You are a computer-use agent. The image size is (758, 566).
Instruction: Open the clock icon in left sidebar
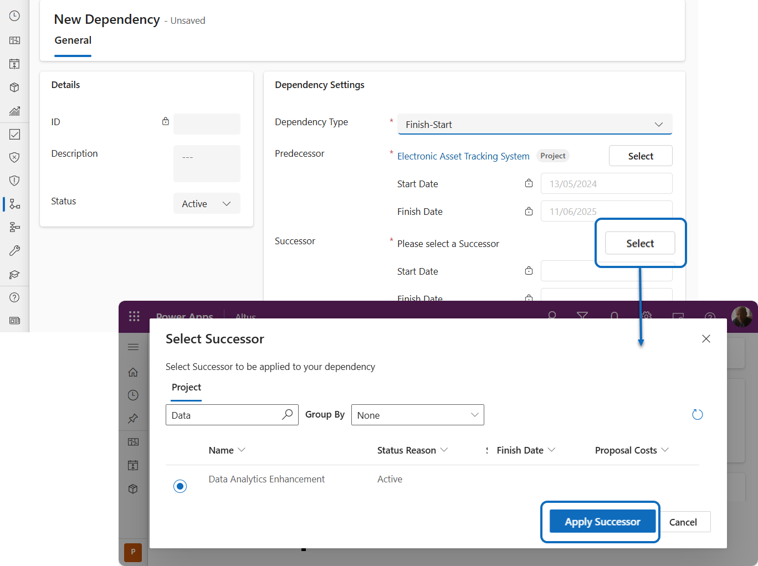[x=15, y=16]
